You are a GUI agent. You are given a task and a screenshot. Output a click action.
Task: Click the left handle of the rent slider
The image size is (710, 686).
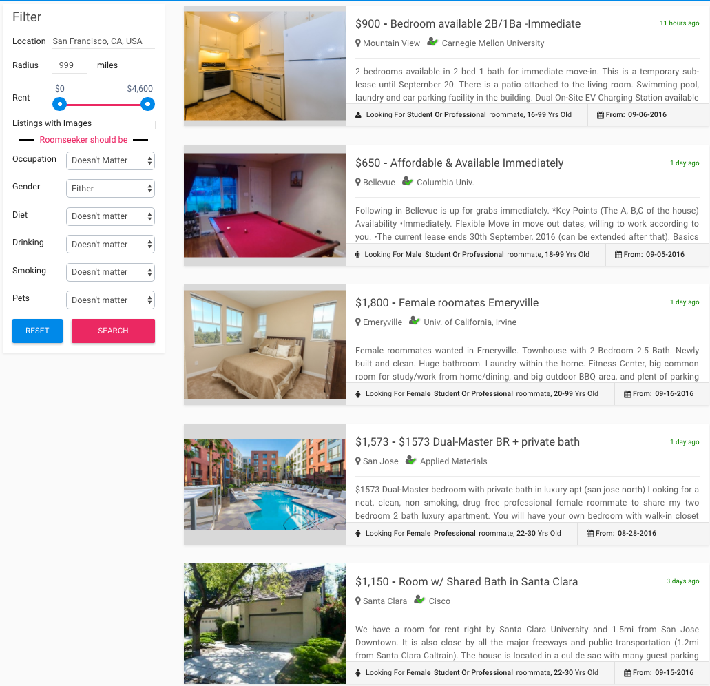[x=60, y=104]
